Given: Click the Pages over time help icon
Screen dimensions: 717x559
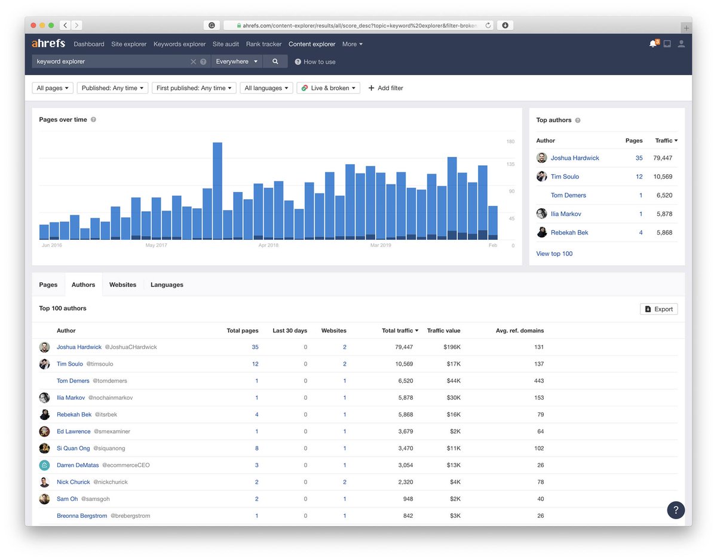Looking at the screenshot, I should tap(93, 119).
